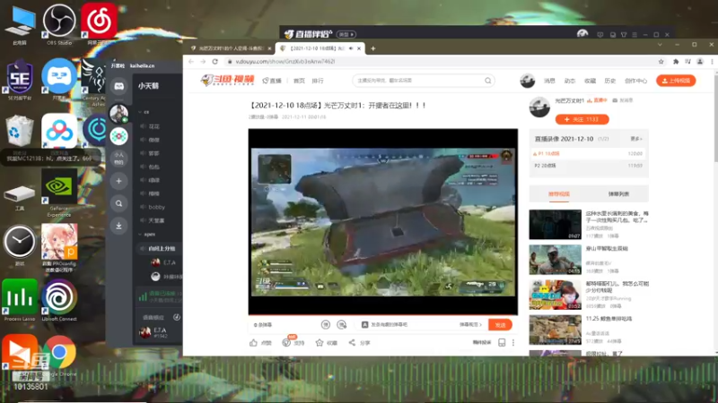Open the 历史 item in Douyu header
Viewport: 718px width, 403px height.
(610, 81)
